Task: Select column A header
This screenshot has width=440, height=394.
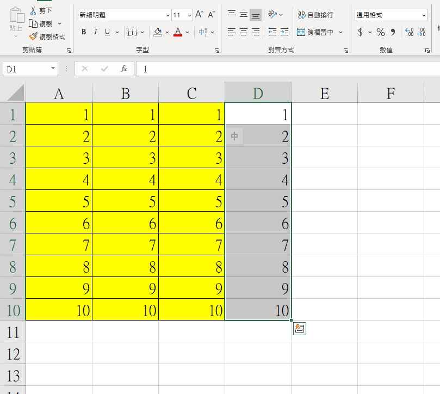Action: point(59,93)
